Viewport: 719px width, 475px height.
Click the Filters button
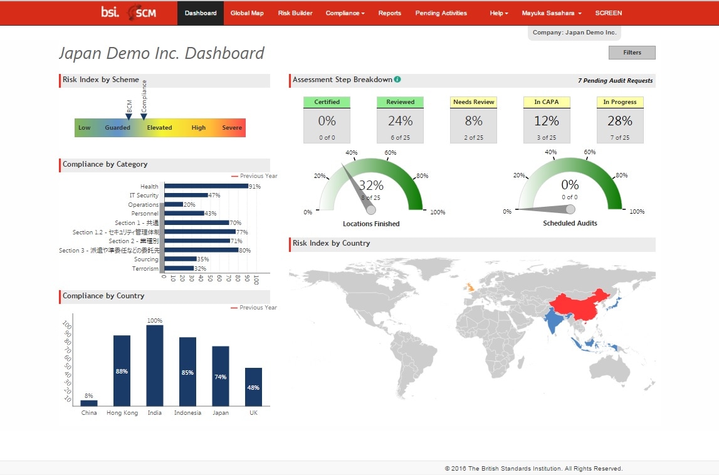tap(632, 53)
